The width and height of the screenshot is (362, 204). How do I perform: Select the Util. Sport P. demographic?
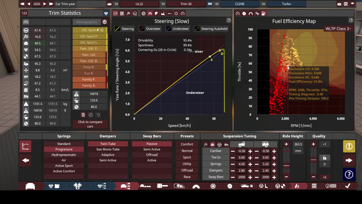point(89,36)
